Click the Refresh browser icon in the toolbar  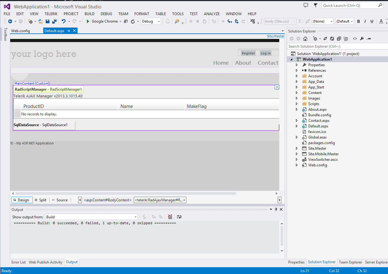133,21
